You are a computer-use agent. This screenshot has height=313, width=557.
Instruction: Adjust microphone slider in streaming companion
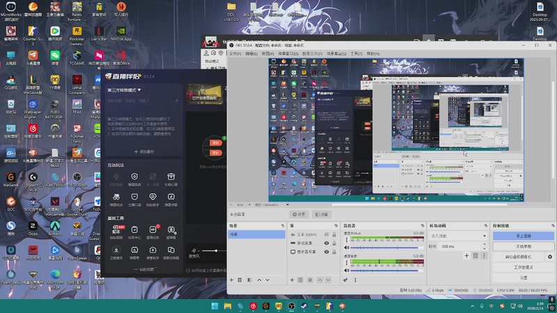coord(214,250)
